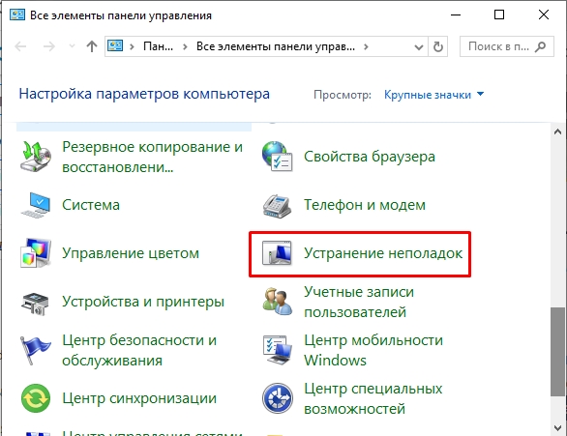567x436 pixels.
Task: Refresh the Control Panel view
Action: tap(438, 46)
